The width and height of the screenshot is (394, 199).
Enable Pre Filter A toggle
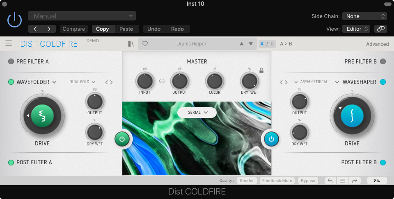[x=11, y=61]
